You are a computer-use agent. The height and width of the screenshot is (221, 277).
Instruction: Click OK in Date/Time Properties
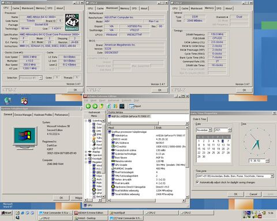point(235,194)
